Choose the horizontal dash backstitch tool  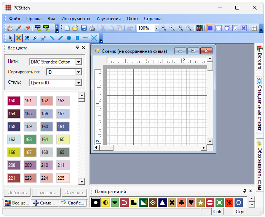pyautogui.click(x=86, y=38)
